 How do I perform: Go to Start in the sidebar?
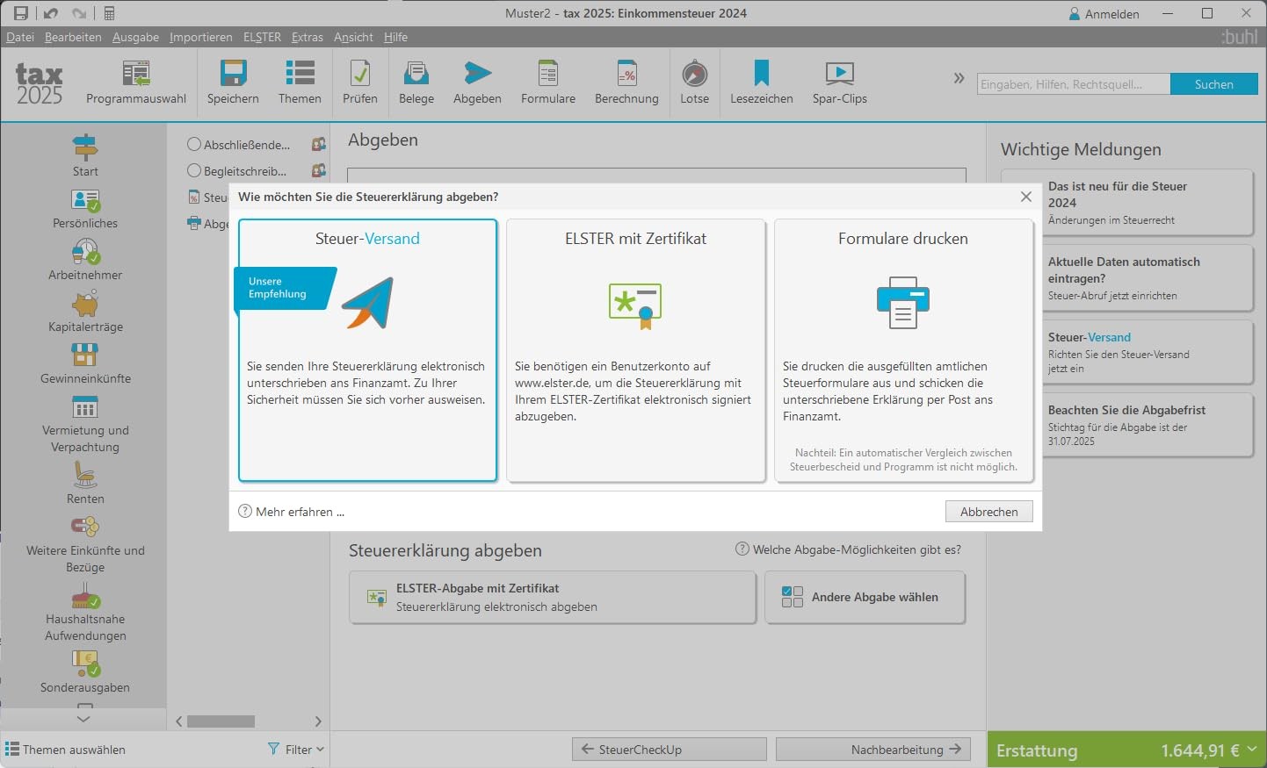click(x=85, y=155)
